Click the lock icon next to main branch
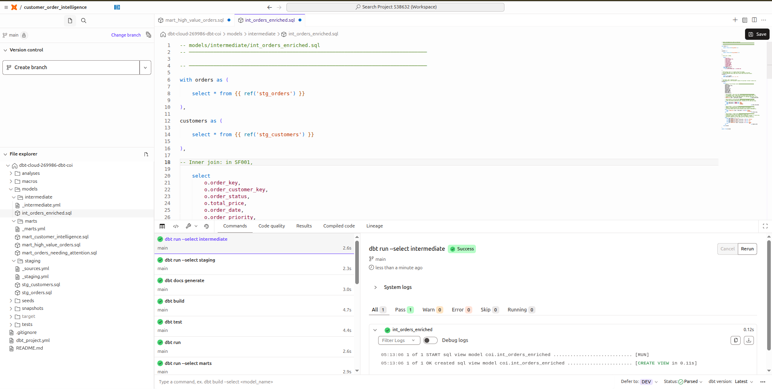This screenshot has height=389, width=772. (24, 35)
